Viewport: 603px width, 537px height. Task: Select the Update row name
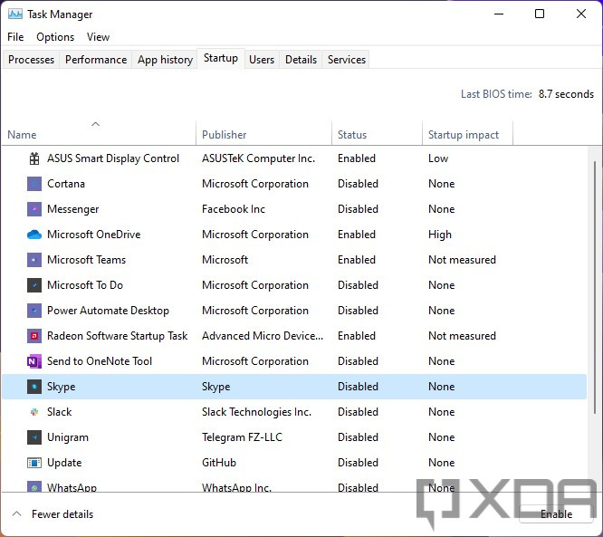64,463
